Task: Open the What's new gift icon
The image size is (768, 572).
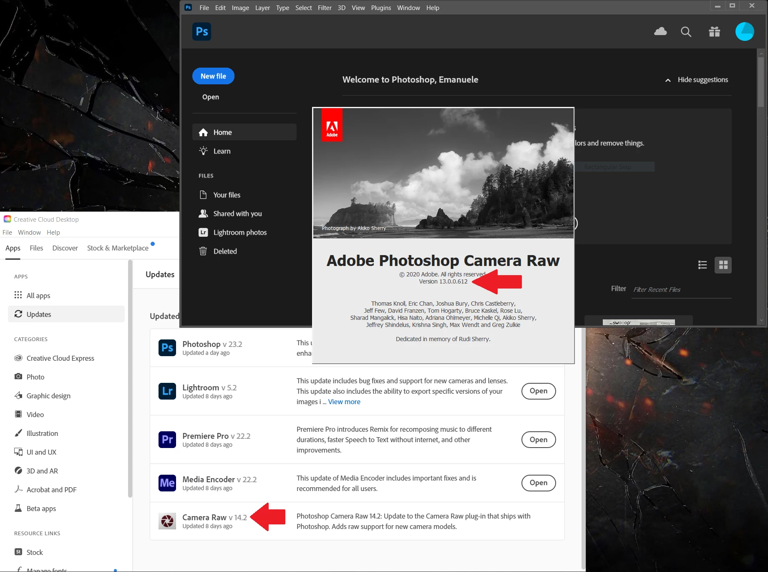Action: pyautogui.click(x=715, y=32)
